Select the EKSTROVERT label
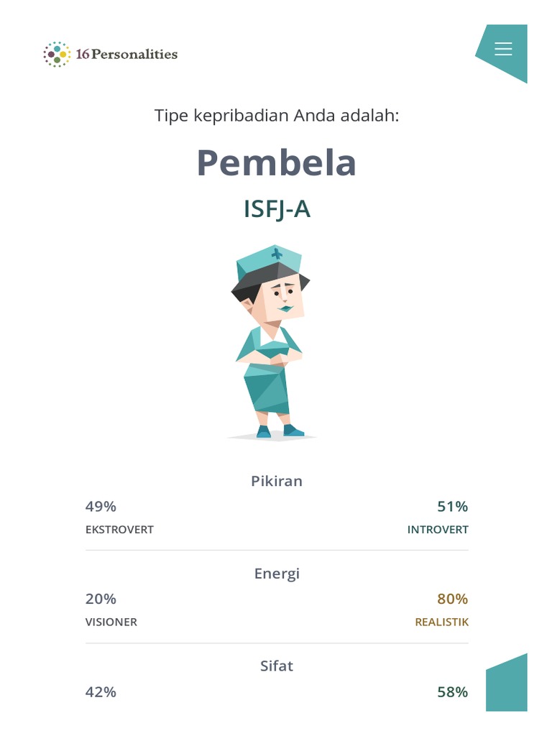 pos(119,530)
